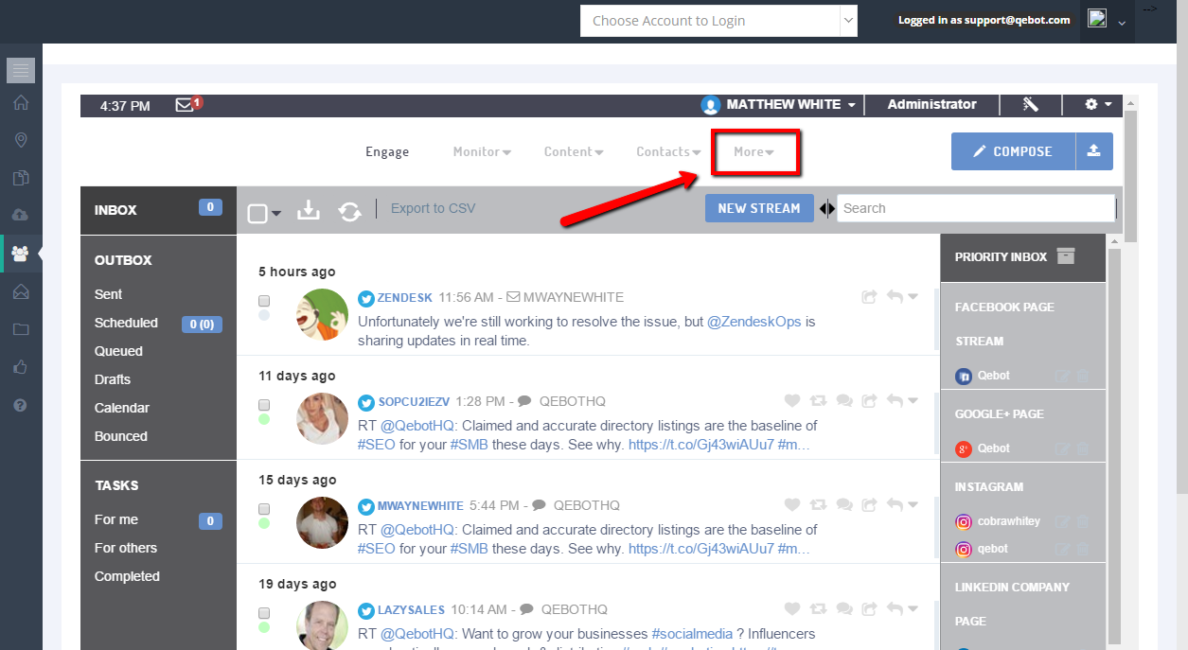This screenshot has height=650, width=1188.
Task: Tick the checkbox for the MWAYNEWHITE tweet
Action: (x=264, y=509)
